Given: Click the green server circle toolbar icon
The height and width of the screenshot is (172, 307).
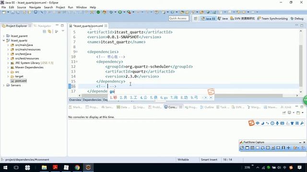Looking at the screenshot, I should 98,12.
